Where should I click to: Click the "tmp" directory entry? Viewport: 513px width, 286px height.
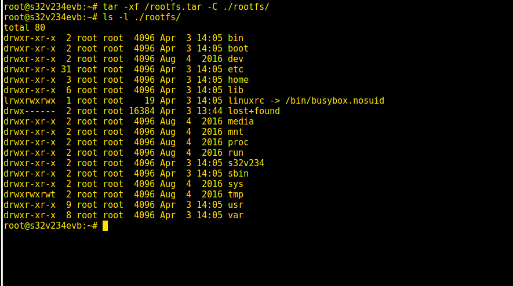[x=235, y=195]
